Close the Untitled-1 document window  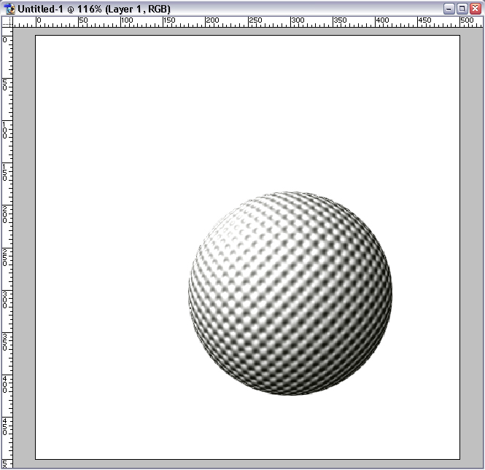[x=474, y=8]
